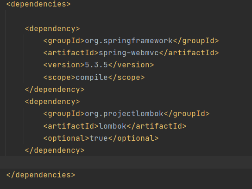The image size is (252, 189).
Task: Click the closing optional tag
Action: tap(133, 138)
